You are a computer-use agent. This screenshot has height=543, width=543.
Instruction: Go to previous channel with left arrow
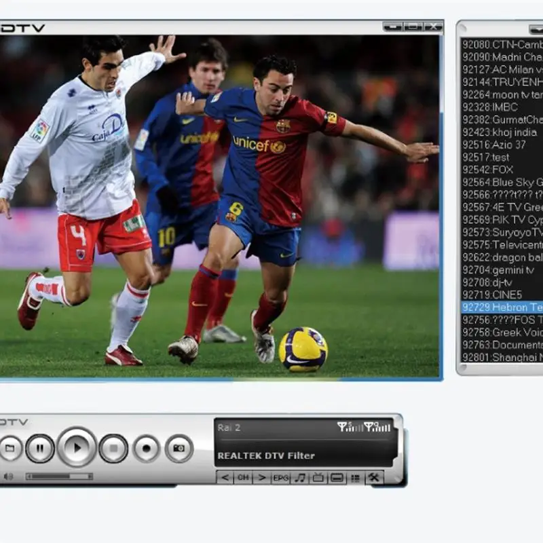click(x=225, y=478)
